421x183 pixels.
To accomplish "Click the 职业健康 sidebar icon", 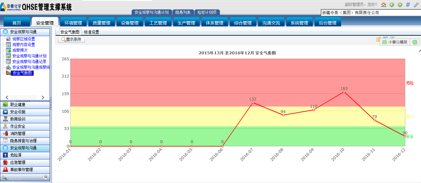I will click(x=5, y=105).
